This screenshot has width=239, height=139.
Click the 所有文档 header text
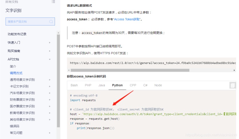click(12, 2)
